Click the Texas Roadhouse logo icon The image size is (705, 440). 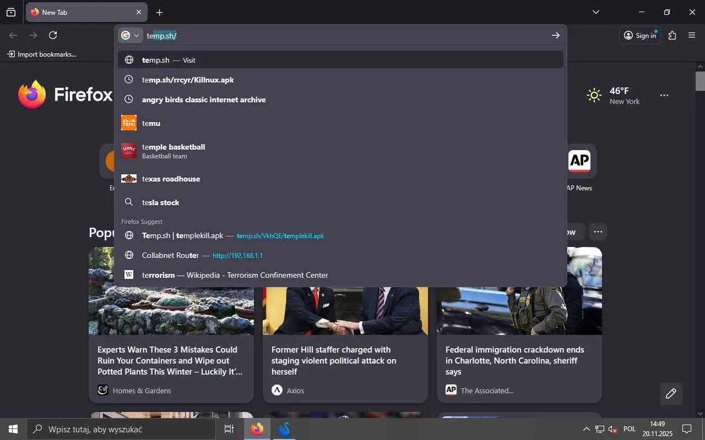coord(129,179)
